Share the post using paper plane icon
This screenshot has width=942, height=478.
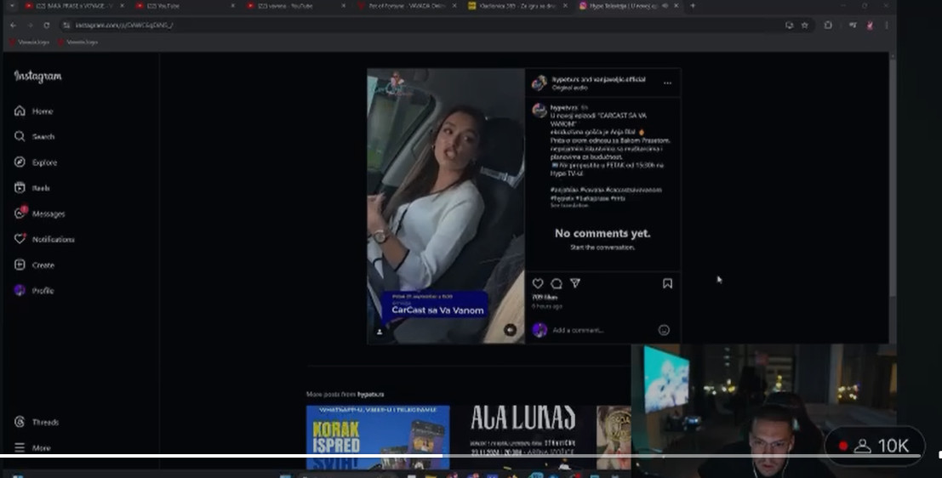(x=575, y=283)
